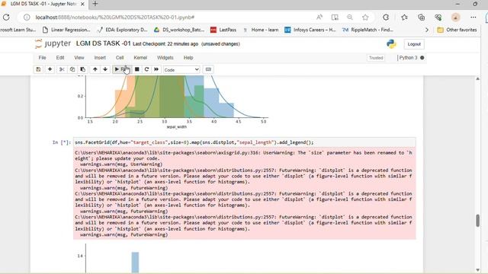
Task: Click the sns.FacetGrid code cell input
Action: pyautogui.click(x=244, y=142)
